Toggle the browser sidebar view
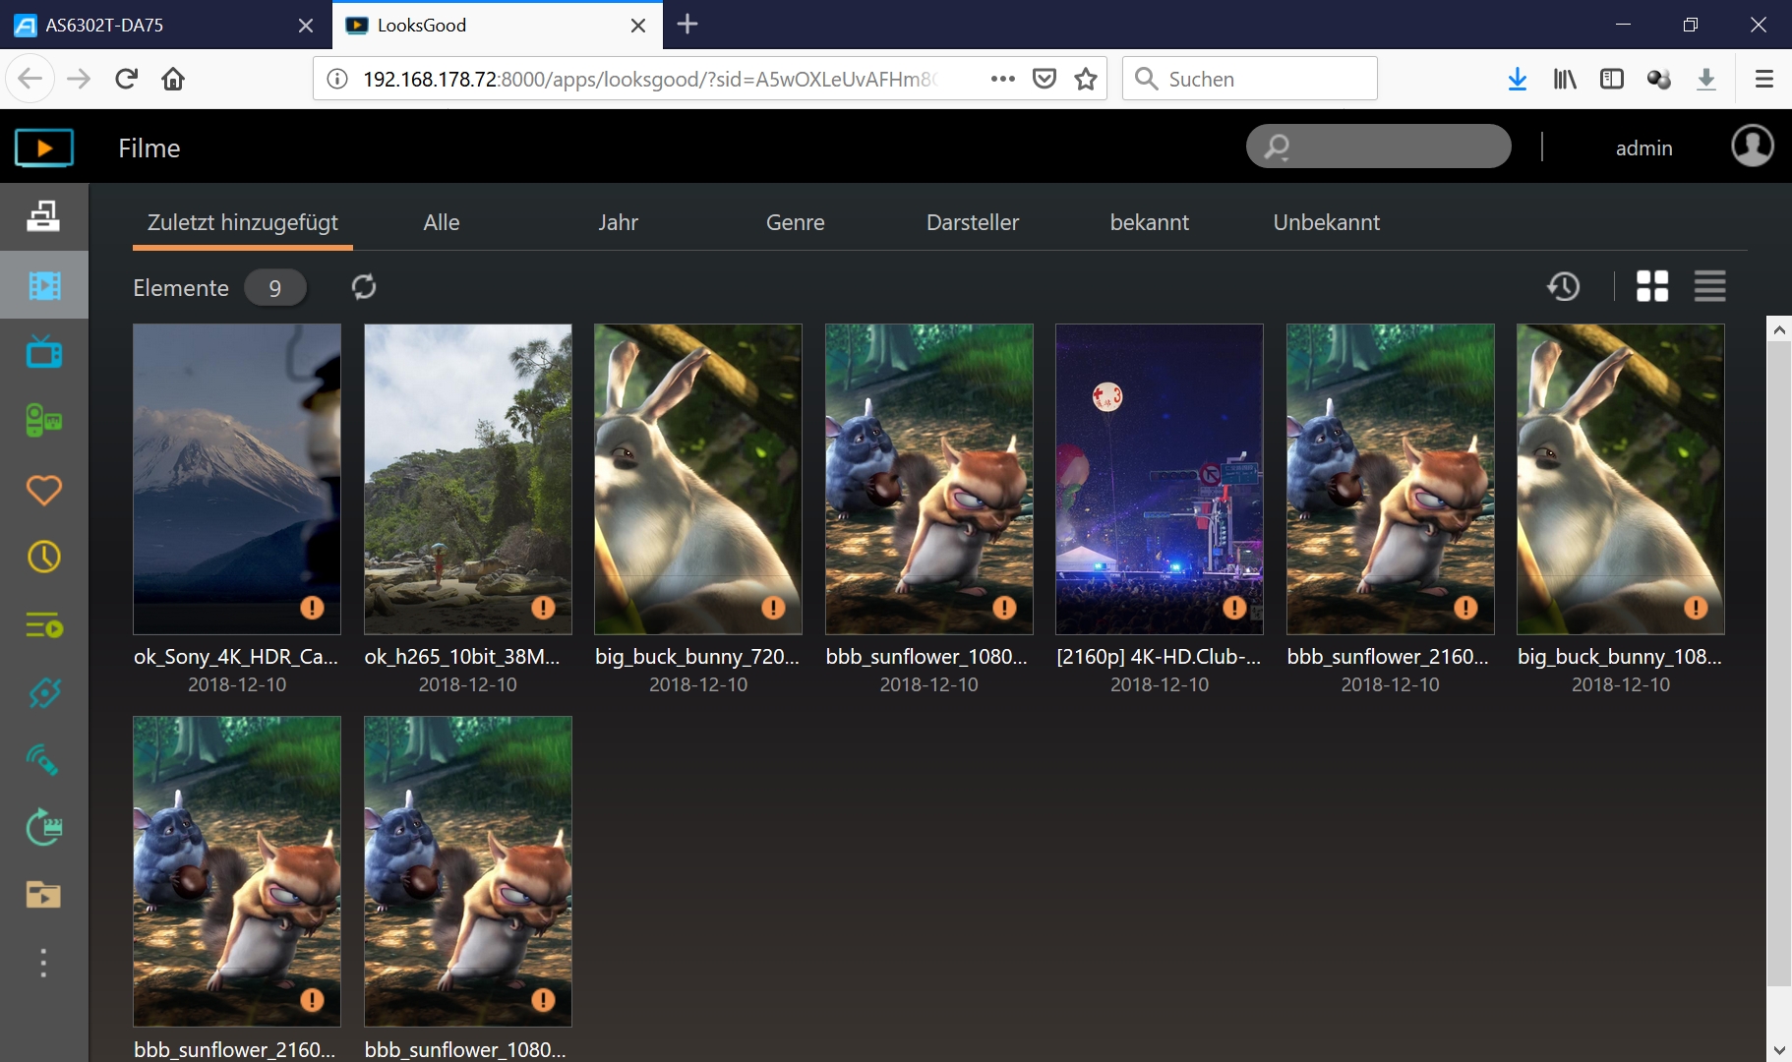The height and width of the screenshot is (1062, 1792). click(1612, 79)
